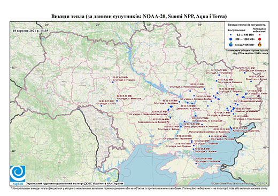This screenshot has height=196, width=278.
Task: Select the blue marker near Zaporizhstal label
Action: tap(196, 116)
